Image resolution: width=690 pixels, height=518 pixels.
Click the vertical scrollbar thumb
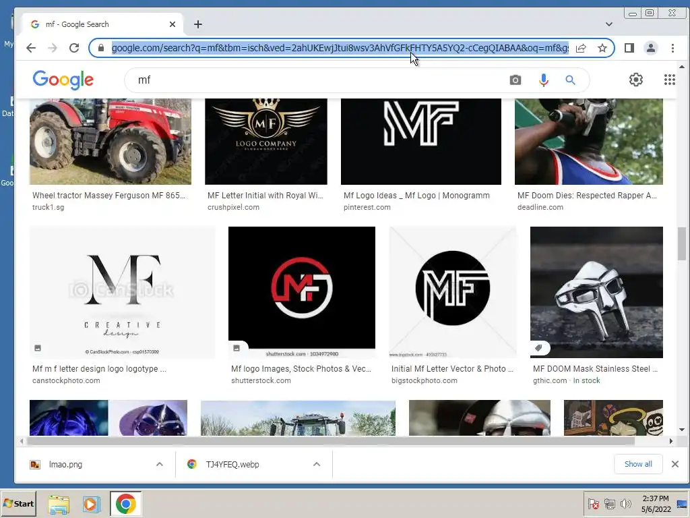[682, 243]
